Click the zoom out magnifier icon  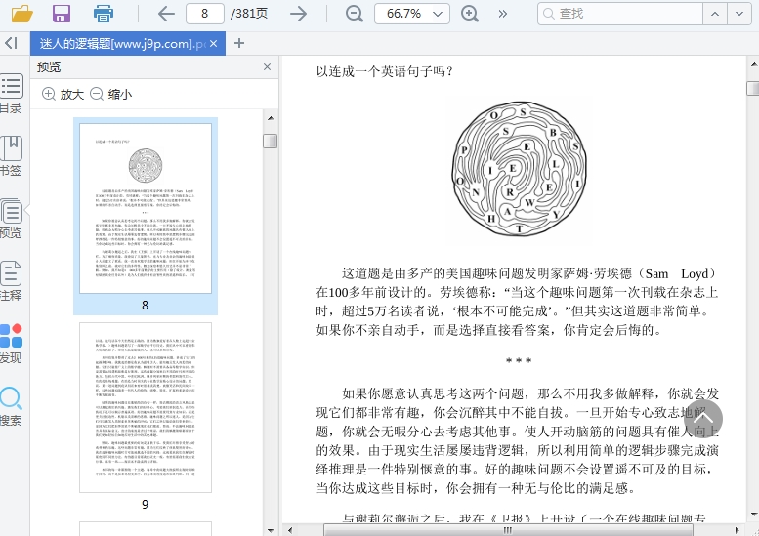354,14
